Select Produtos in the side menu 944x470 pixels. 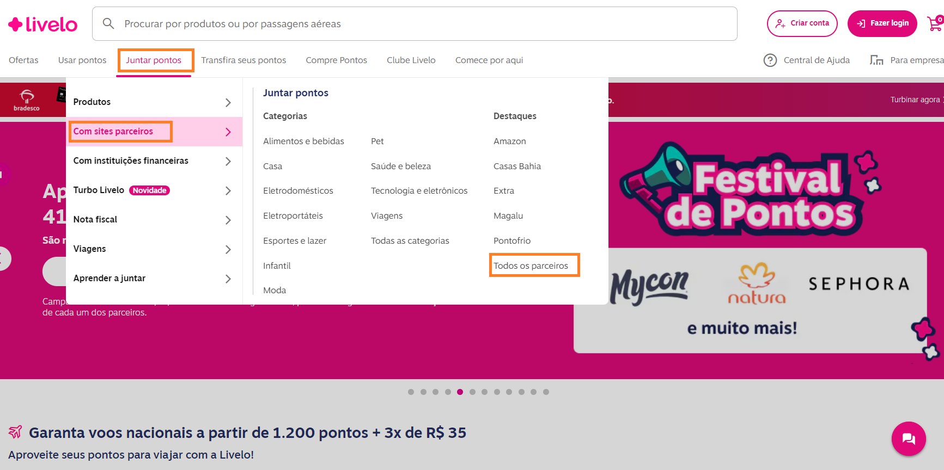pyautogui.click(x=92, y=102)
